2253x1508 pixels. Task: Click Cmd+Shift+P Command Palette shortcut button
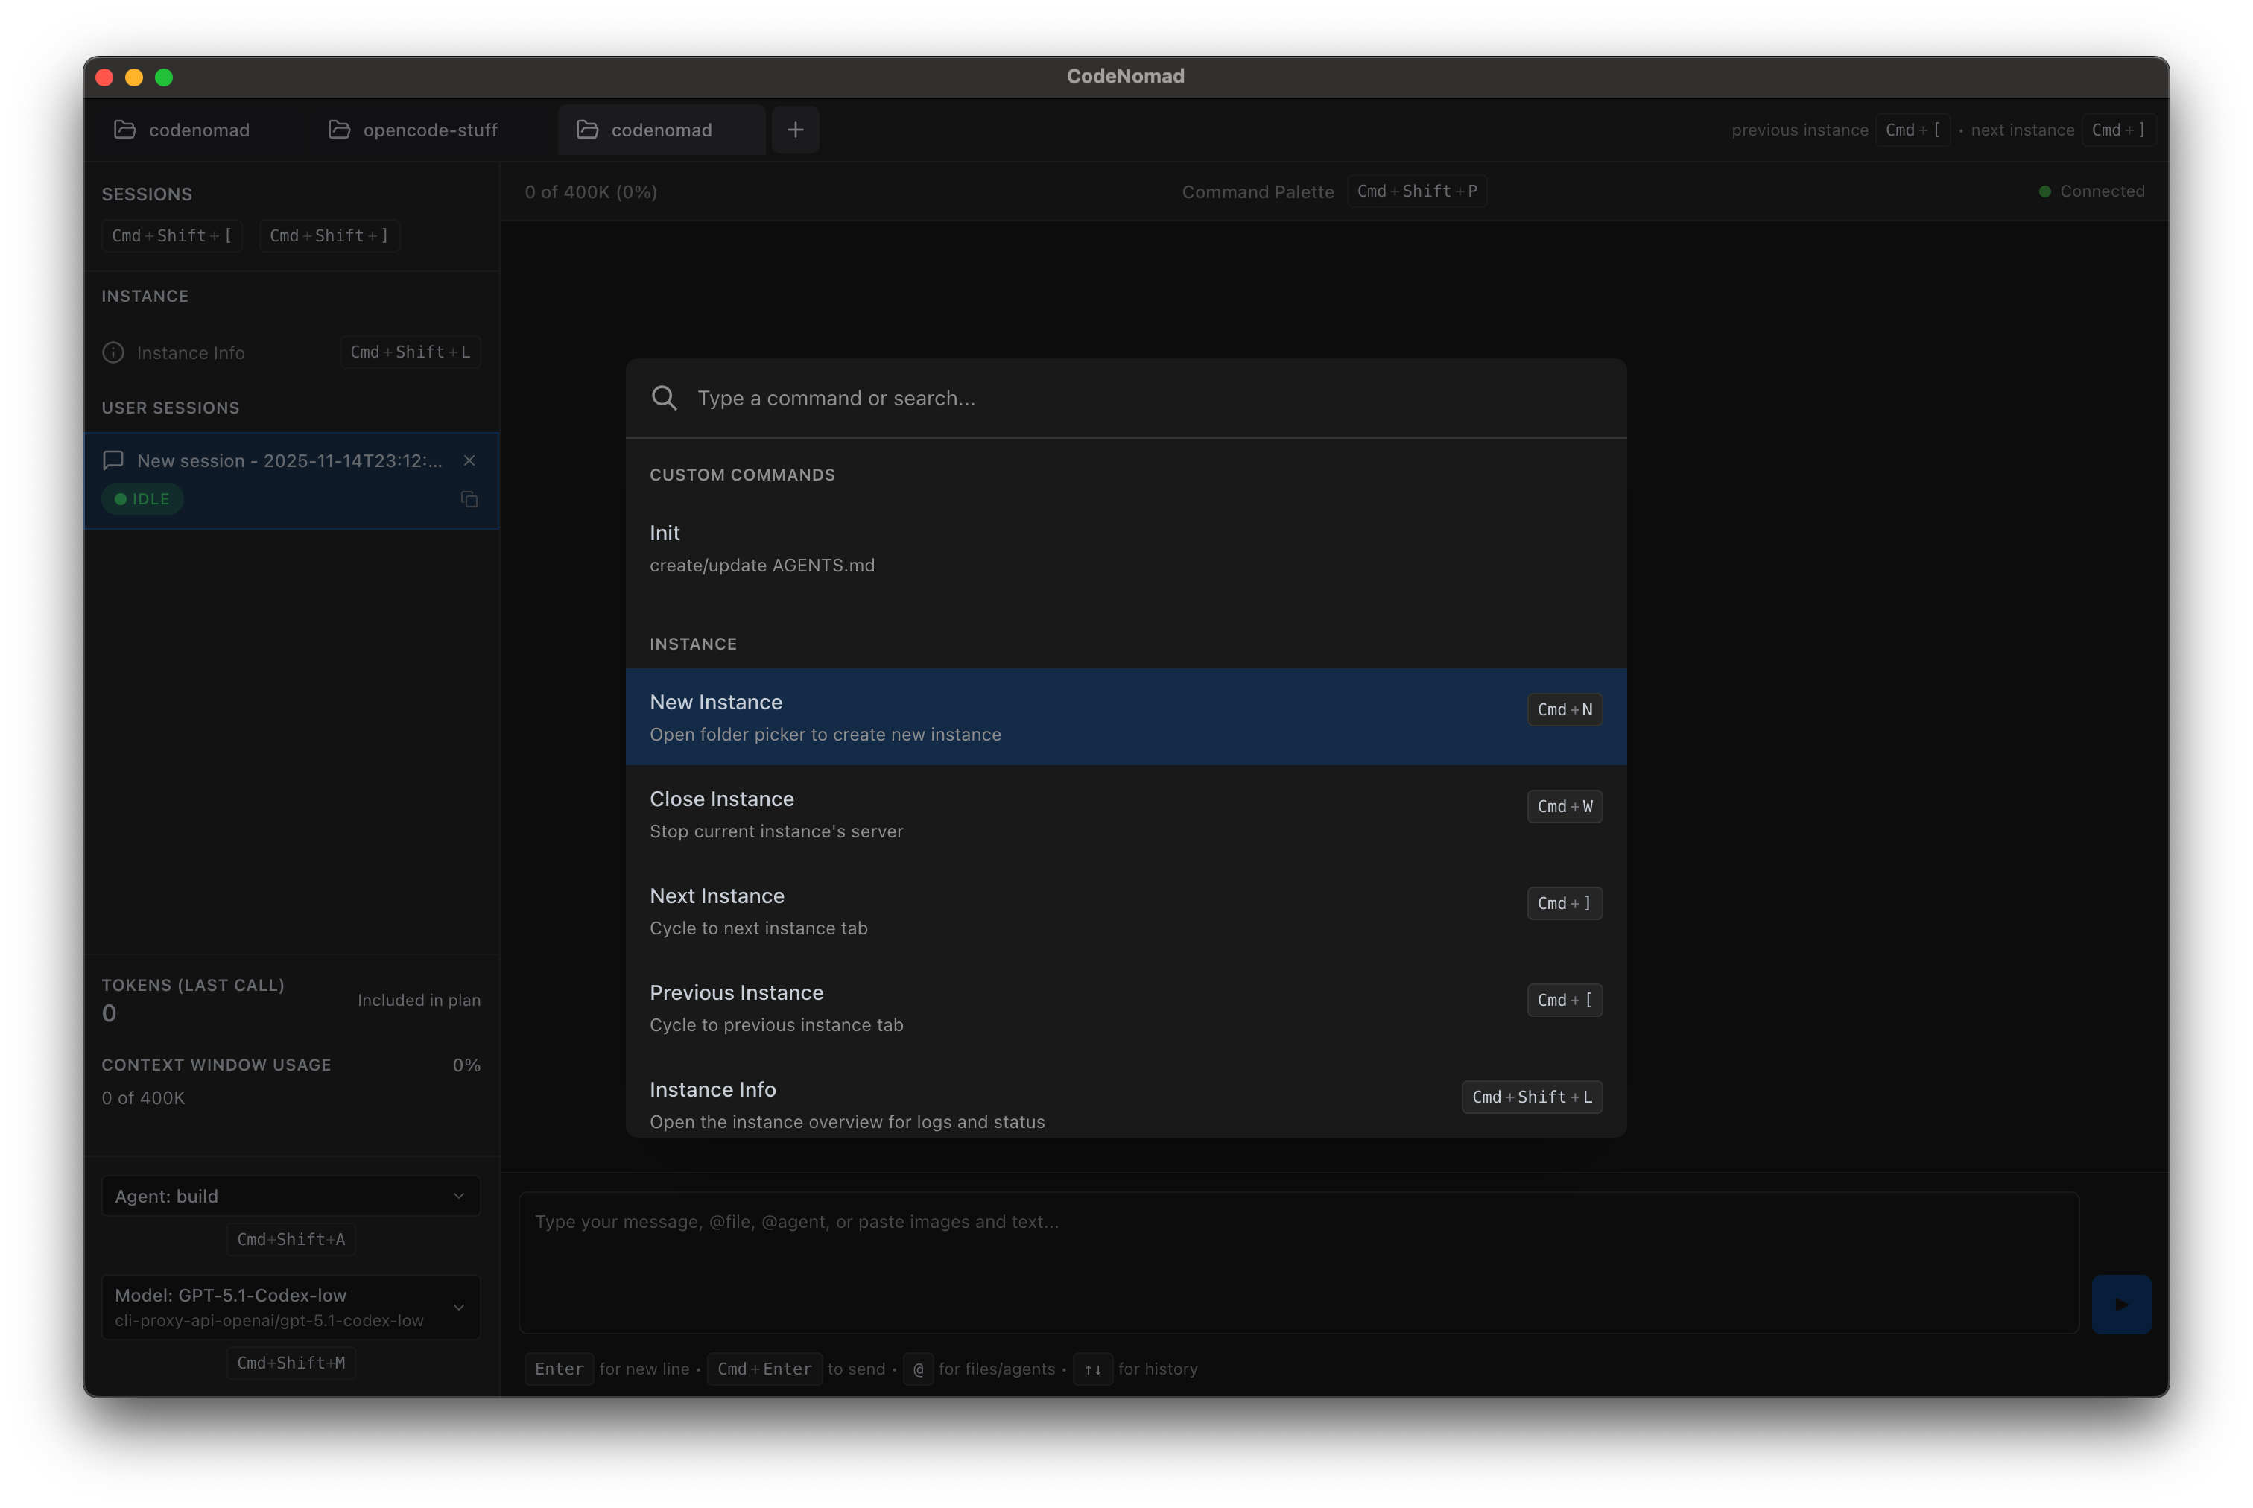pyautogui.click(x=1416, y=191)
